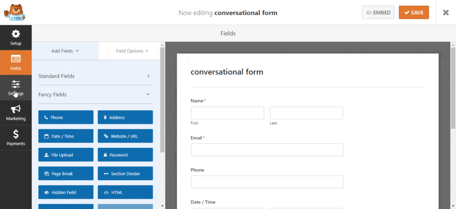Image resolution: width=456 pixels, height=209 pixels.
Task: Expand the Standard Fields section
Action: point(95,76)
